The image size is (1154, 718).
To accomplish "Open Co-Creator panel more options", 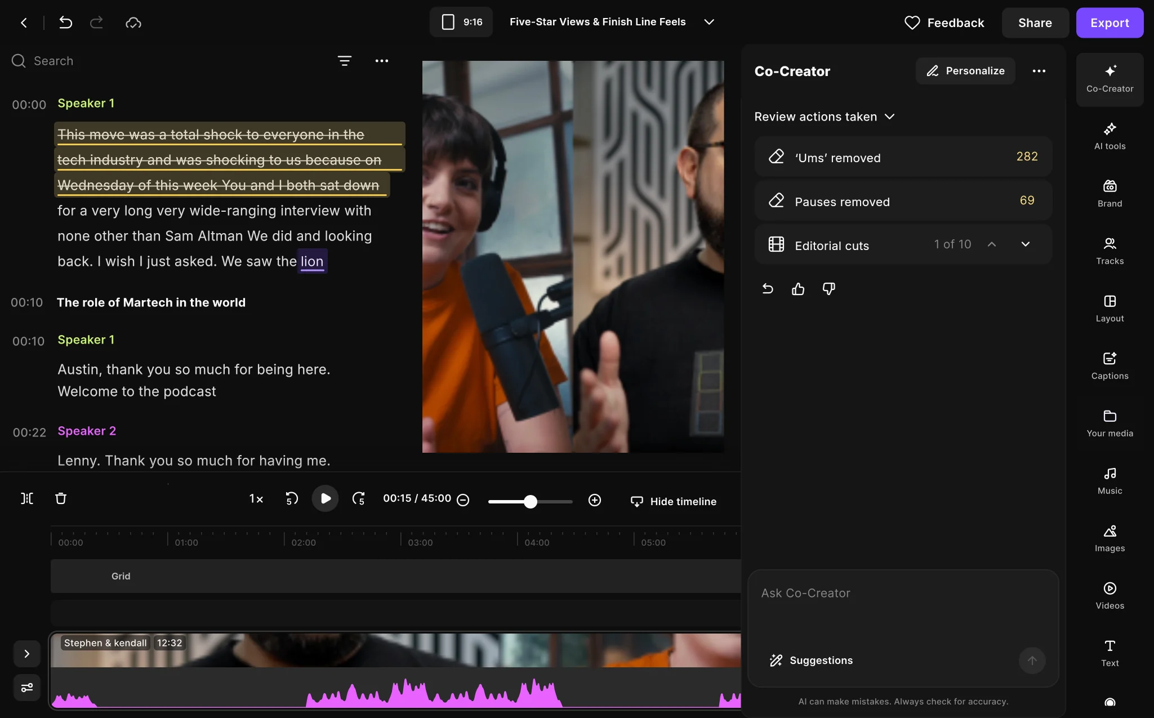I will coord(1039,71).
